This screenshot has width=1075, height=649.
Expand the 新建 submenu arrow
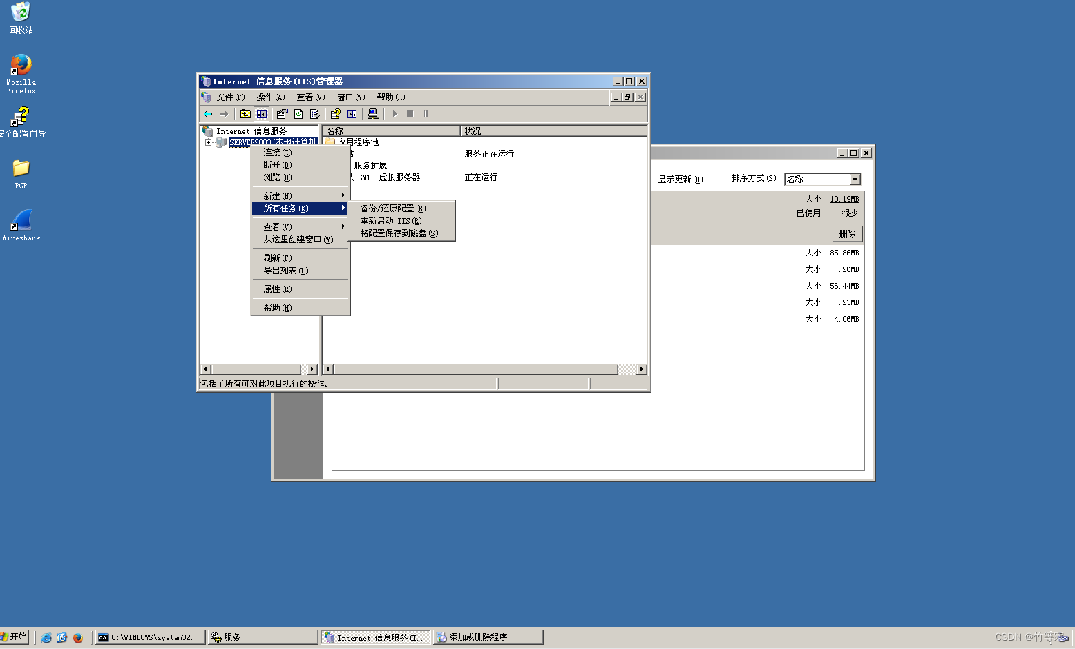[343, 195]
